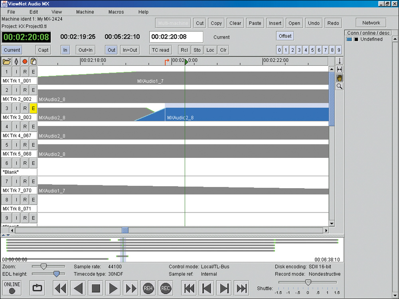Open the Machine menu

pyautogui.click(x=85, y=12)
